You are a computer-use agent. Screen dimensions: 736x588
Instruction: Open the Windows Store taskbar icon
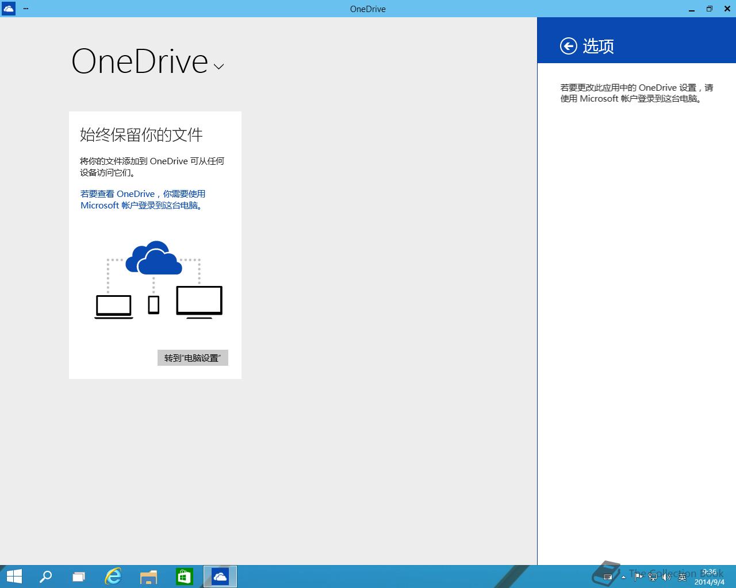point(184,577)
